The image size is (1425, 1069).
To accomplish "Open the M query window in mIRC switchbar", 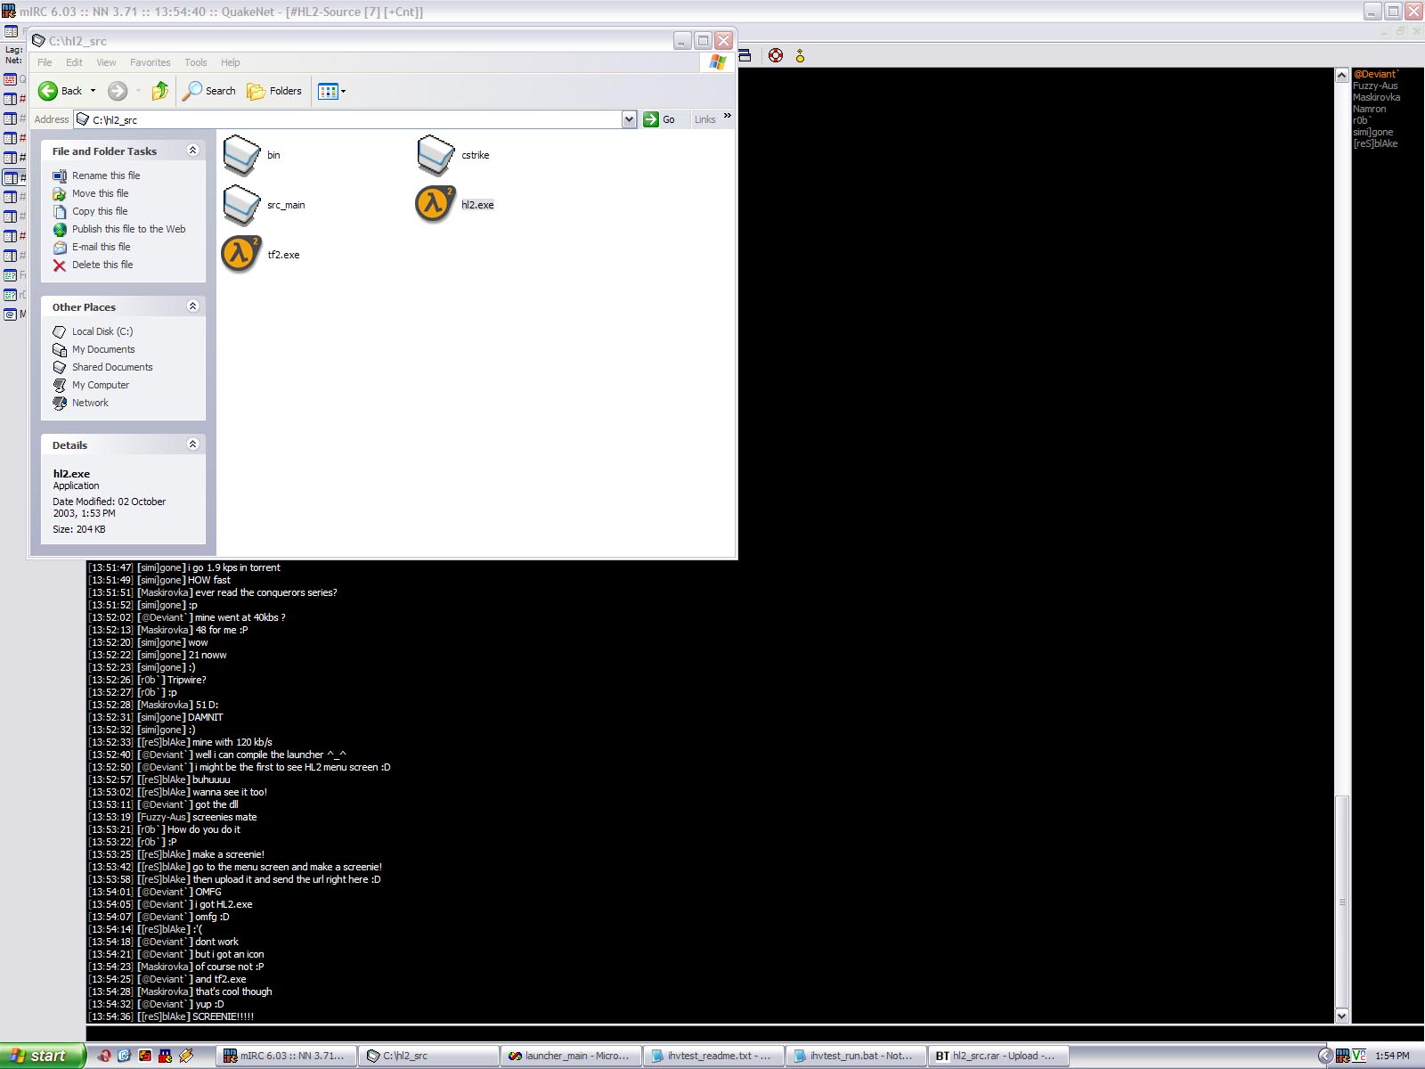I will (15, 314).
